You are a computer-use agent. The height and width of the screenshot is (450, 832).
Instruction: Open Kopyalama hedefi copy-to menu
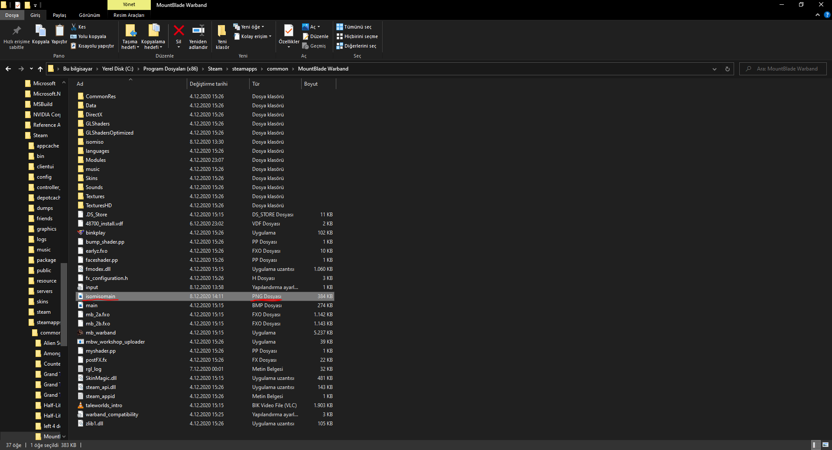(x=153, y=36)
